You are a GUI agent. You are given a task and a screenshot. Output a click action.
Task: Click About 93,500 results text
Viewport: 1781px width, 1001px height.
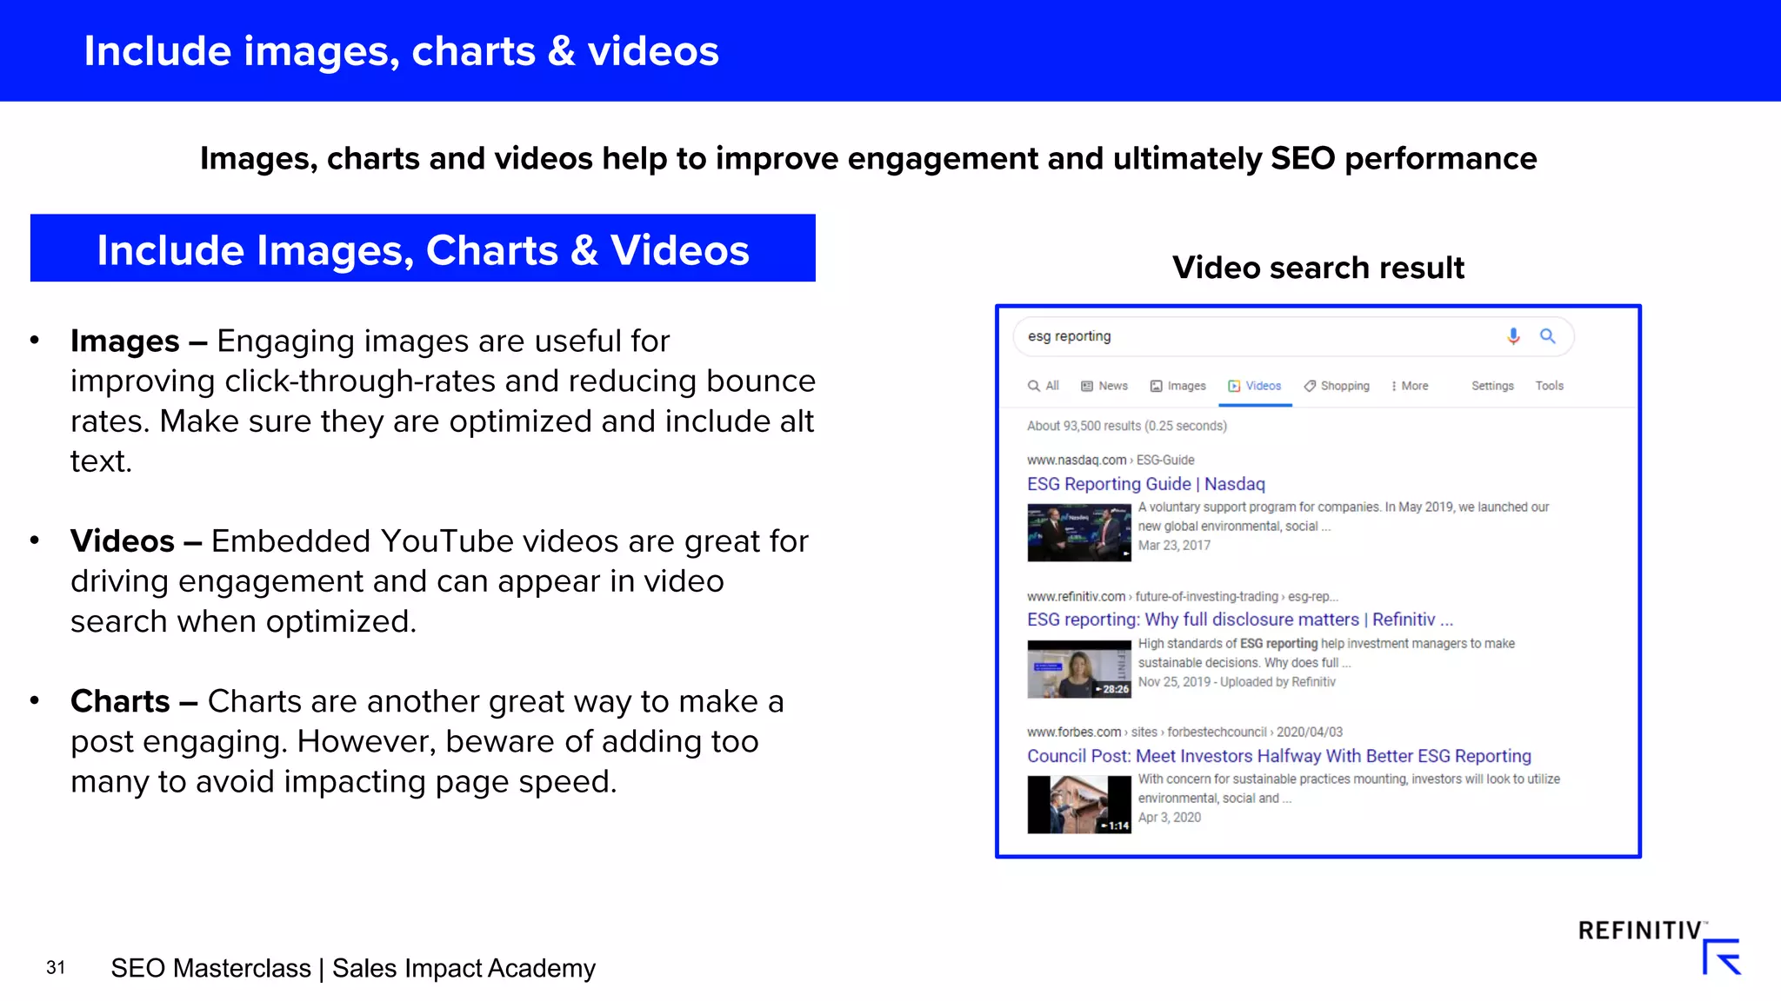[1127, 426]
